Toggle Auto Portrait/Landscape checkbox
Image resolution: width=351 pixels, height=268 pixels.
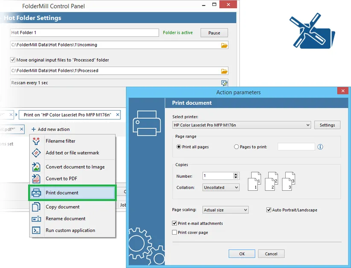(269, 210)
